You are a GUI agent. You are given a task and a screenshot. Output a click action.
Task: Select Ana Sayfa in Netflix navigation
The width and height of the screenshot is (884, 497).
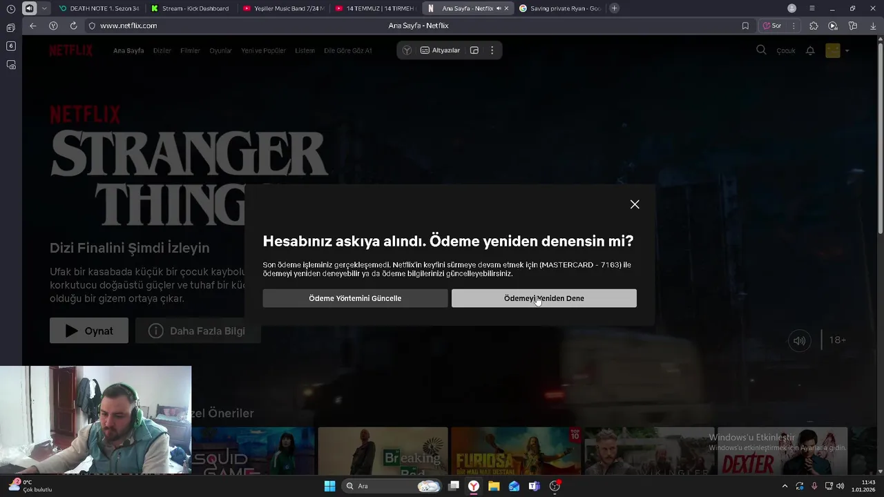(128, 50)
